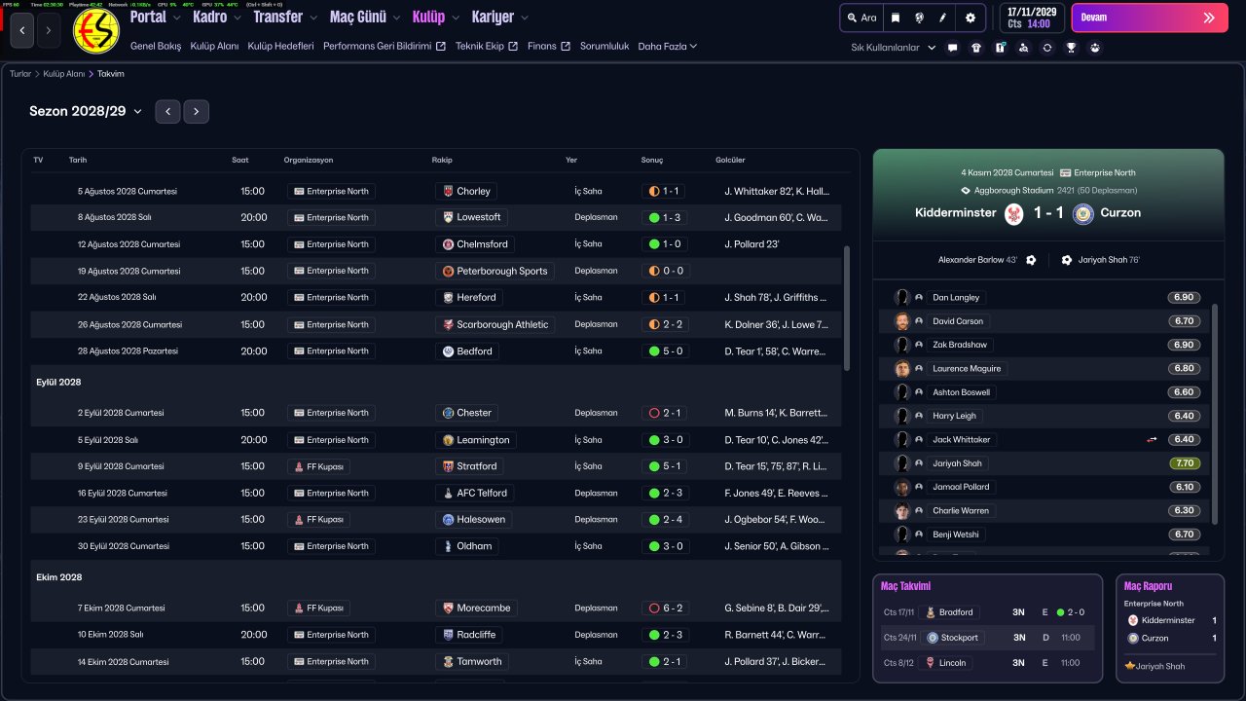Open the scouting search shortcut icon
The height and width of the screenshot is (701, 1246).
click(1023, 48)
